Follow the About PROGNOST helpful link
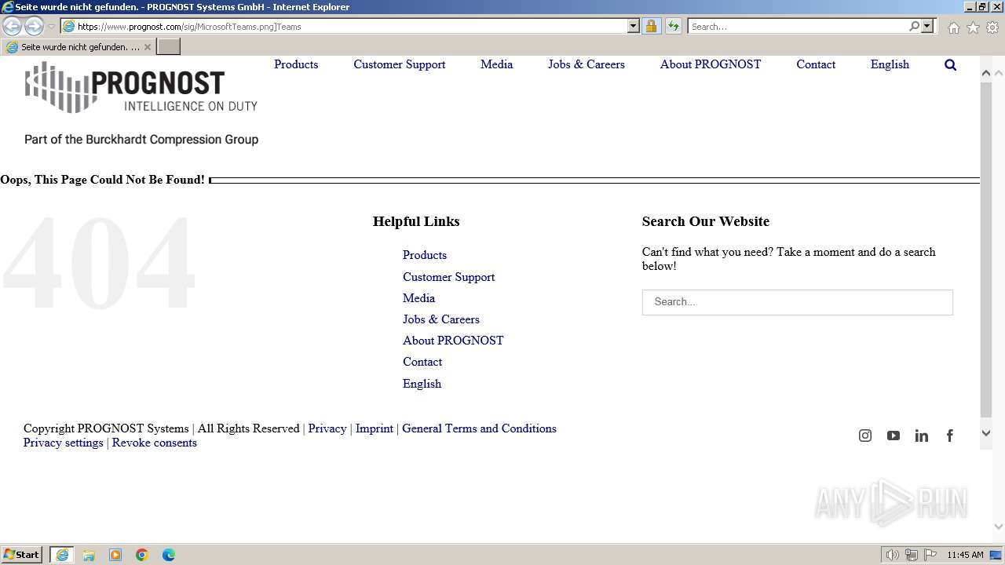1005x565 pixels. (x=453, y=341)
